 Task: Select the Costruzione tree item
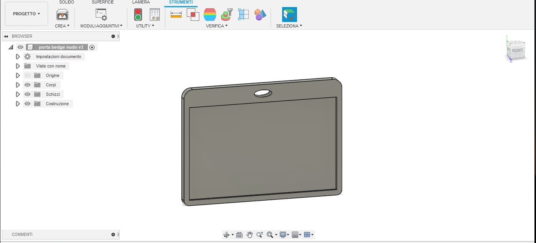(x=57, y=104)
